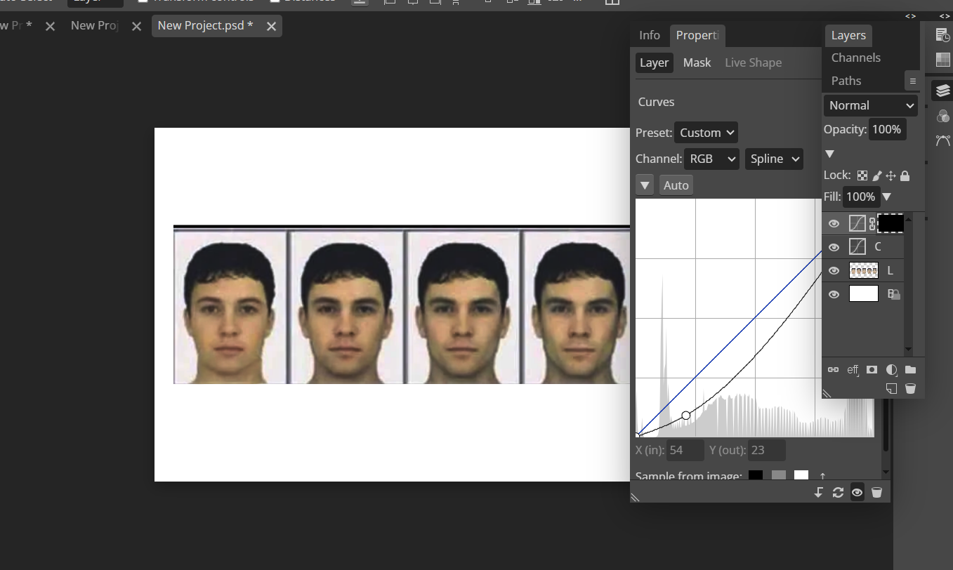Image resolution: width=953 pixels, height=570 pixels.
Task: Add a raster mask to the layer
Action: (x=872, y=369)
